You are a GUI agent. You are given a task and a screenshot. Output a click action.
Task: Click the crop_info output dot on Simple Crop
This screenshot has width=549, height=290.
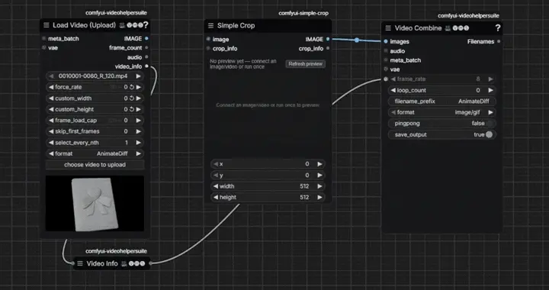[x=328, y=48]
